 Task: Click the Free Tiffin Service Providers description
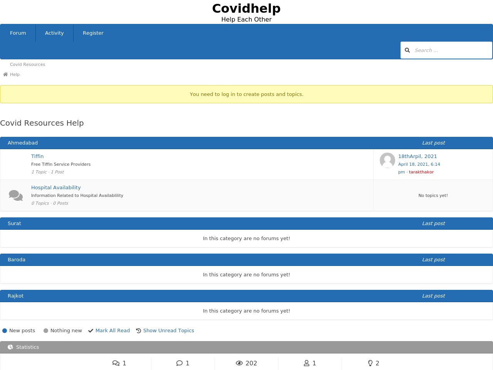(61, 164)
